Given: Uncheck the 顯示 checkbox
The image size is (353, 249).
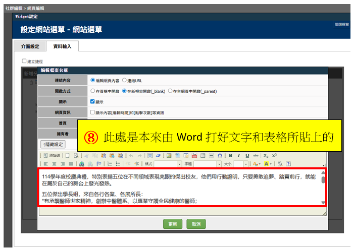Looking at the screenshot, I should (x=92, y=102).
